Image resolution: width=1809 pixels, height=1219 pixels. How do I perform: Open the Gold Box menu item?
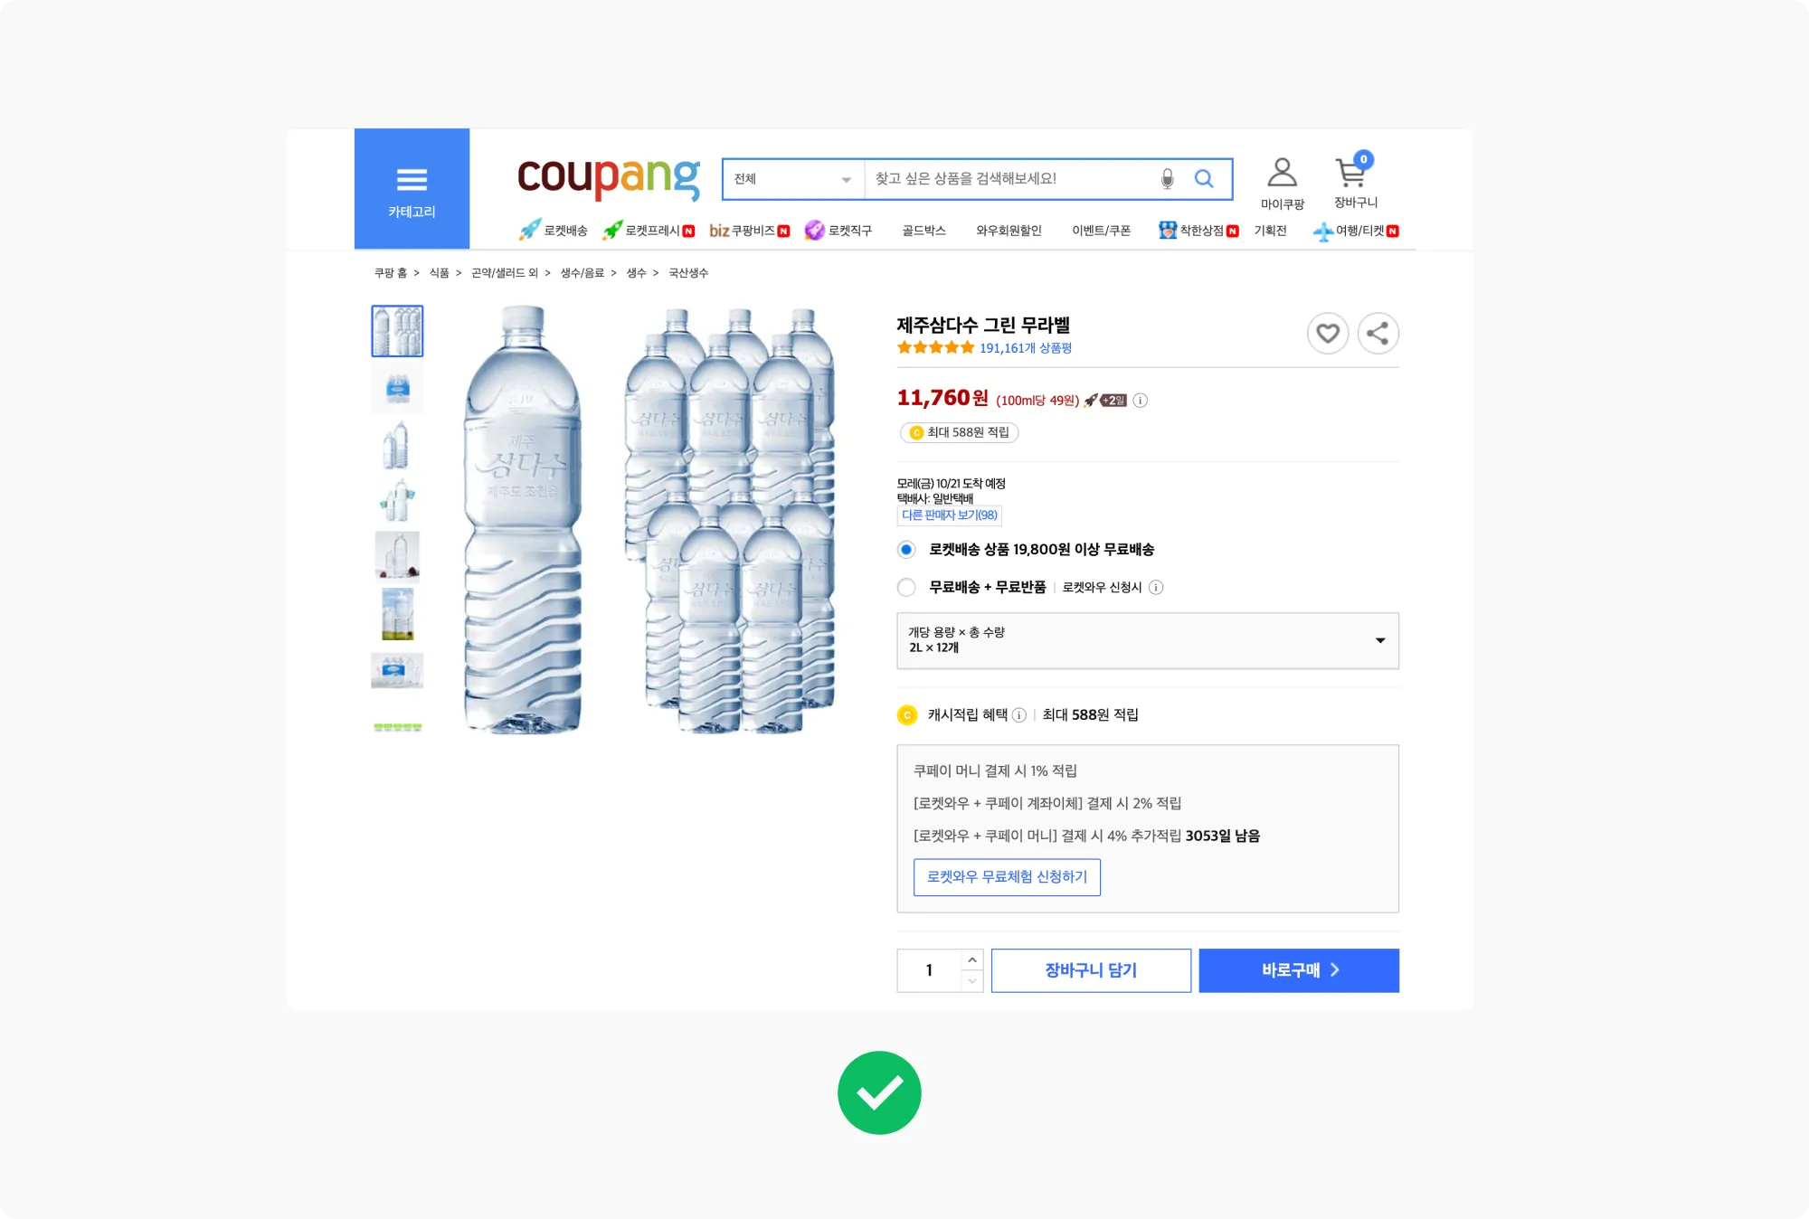point(923,231)
